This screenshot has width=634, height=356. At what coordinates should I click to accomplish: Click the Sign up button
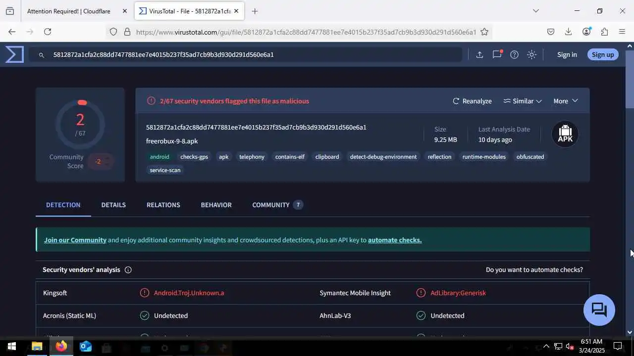(x=602, y=55)
